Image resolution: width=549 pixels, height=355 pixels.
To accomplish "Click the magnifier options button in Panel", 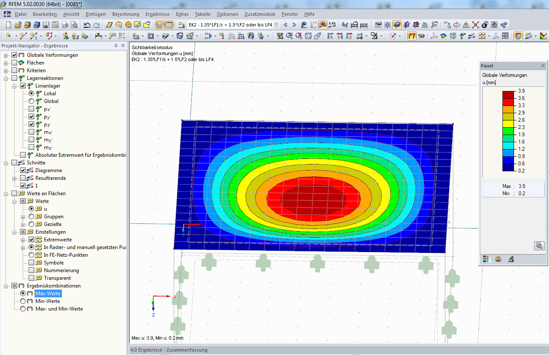I will [x=539, y=246].
